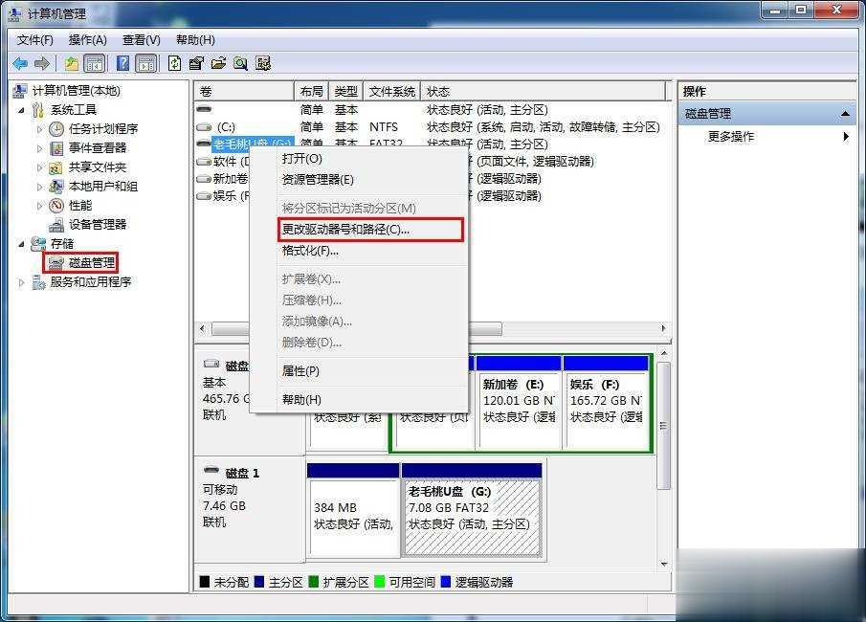The image size is (866, 622).
Task: Select the 384 MB partition on disk 1
Action: pos(353,509)
